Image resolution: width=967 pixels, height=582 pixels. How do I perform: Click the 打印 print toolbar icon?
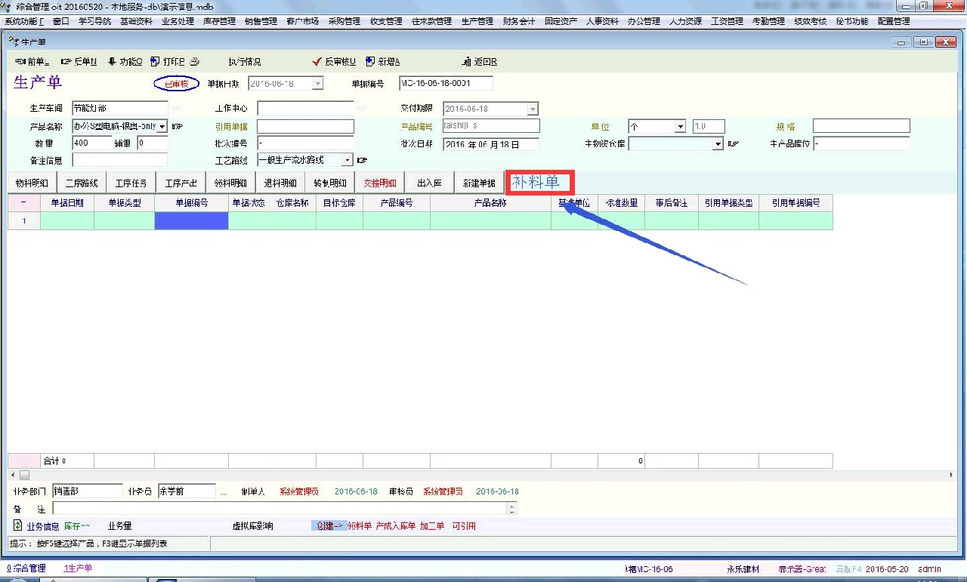(155, 61)
